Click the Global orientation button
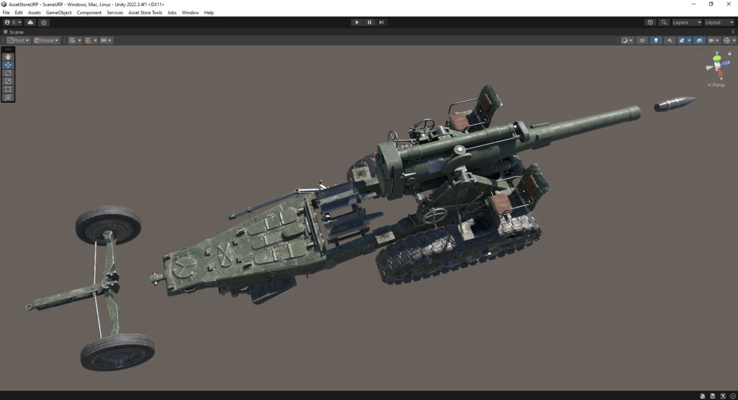738x400 pixels. tap(46, 40)
